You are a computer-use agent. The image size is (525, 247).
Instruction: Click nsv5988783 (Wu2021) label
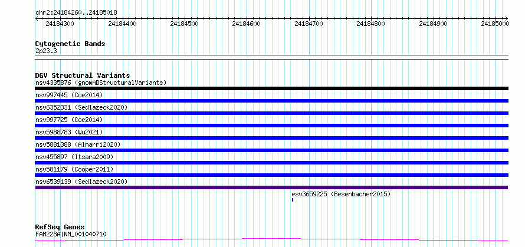click(x=69, y=132)
